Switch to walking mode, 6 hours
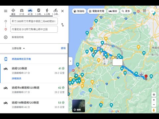This screenshot has width=159, height=119. tap(47, 12)
